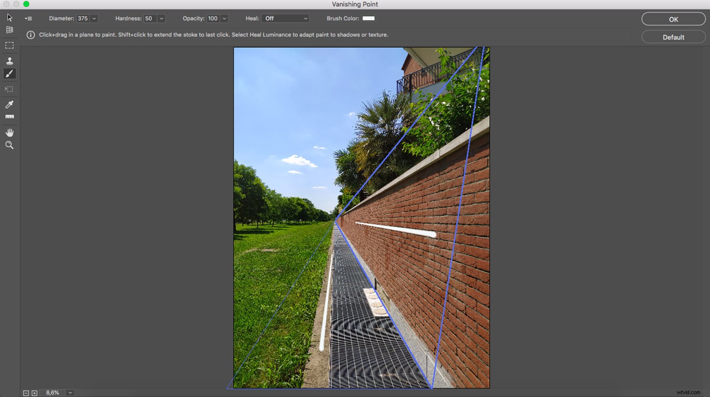710x397 pixels.
Task: Select the Create Plane tool
Action: point(9,29)
